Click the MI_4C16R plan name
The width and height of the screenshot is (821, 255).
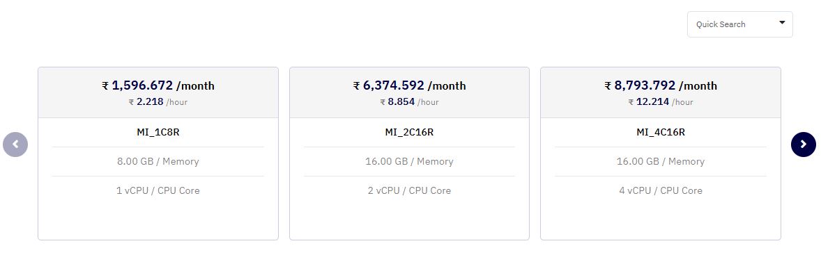(661, 133)
